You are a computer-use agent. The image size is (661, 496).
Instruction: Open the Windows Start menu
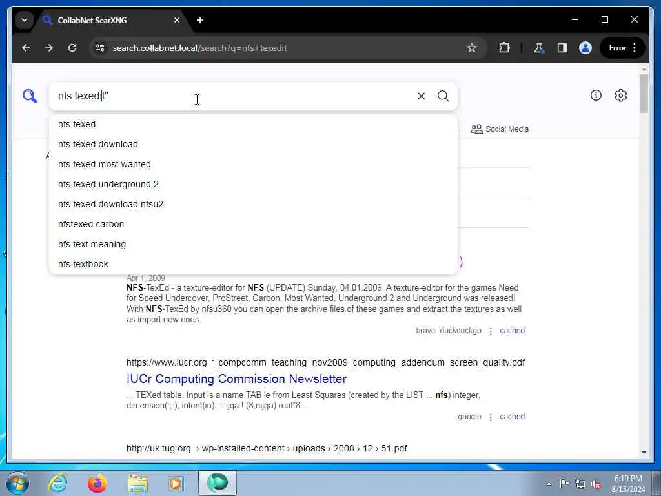point(17,483)
